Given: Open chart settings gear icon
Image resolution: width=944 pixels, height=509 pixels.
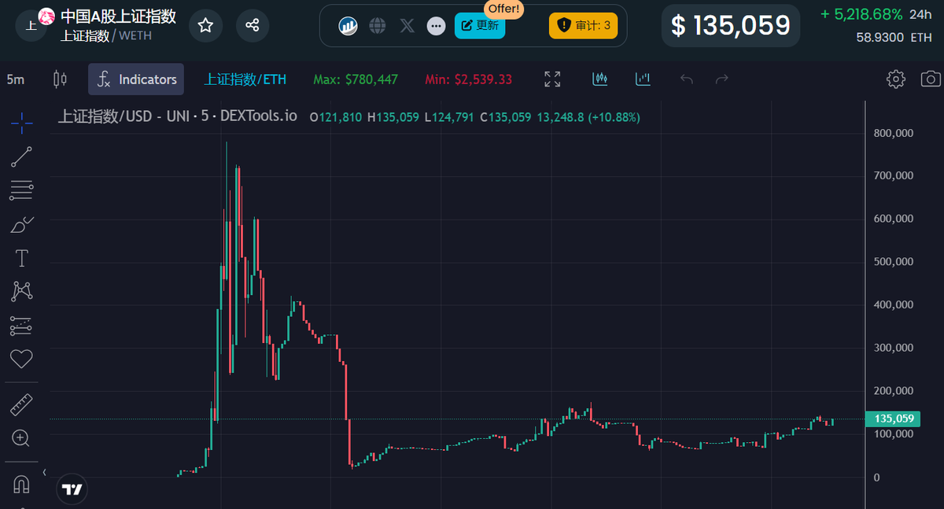Looking at the screenshot, I should (895, 79).
